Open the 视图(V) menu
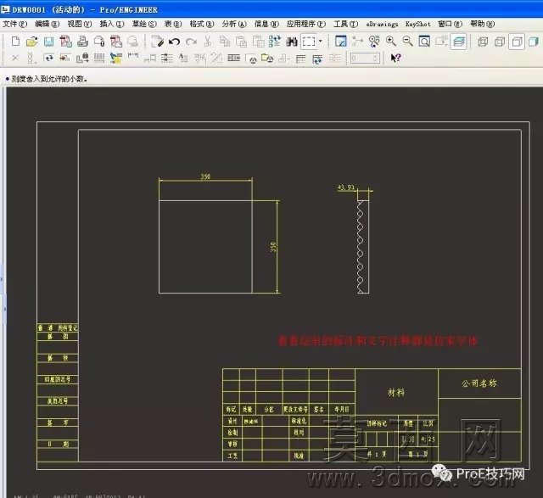This screenshot has width=543, height=498. coord(80,24)
